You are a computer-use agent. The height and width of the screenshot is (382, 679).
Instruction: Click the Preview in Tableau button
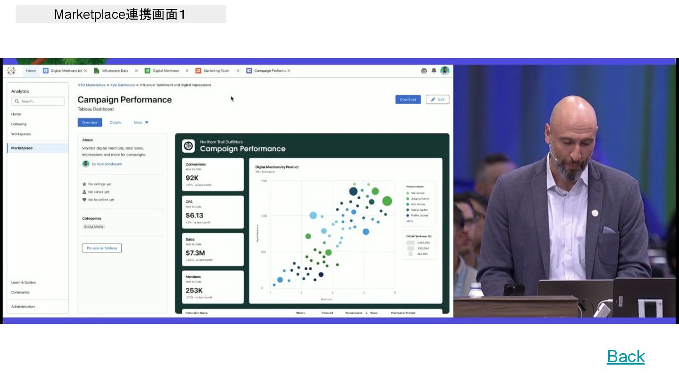point(102,248)
